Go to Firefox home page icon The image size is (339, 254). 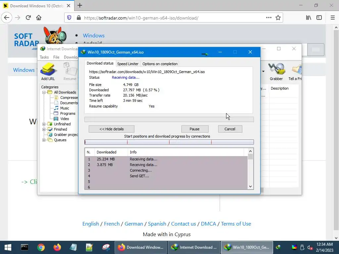[39, 18]
